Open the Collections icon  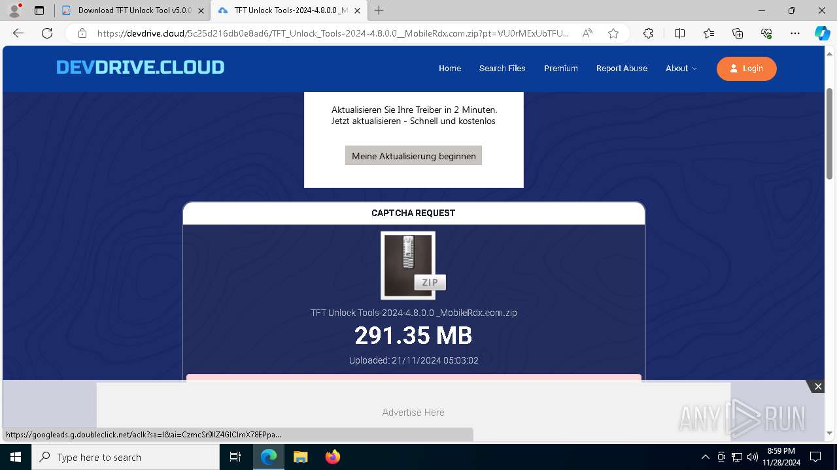click(738, 33)
